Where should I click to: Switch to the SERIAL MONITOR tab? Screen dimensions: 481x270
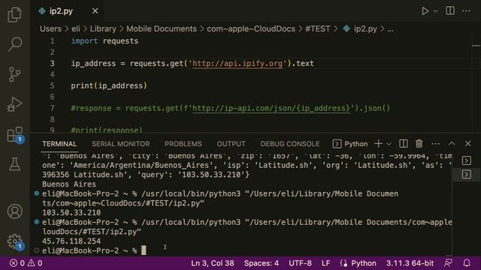[120, 144]
